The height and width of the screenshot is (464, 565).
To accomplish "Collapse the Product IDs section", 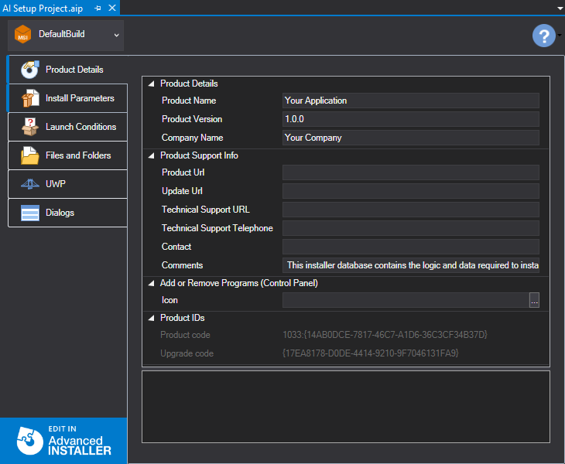I will [151, 318].
